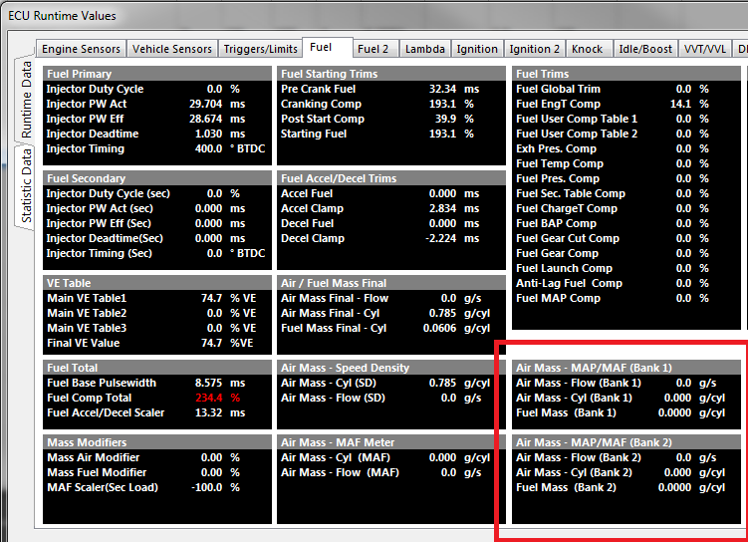Select the Fuel tab
The height and width of the screenshot is (542, 748).
[328, 47]
